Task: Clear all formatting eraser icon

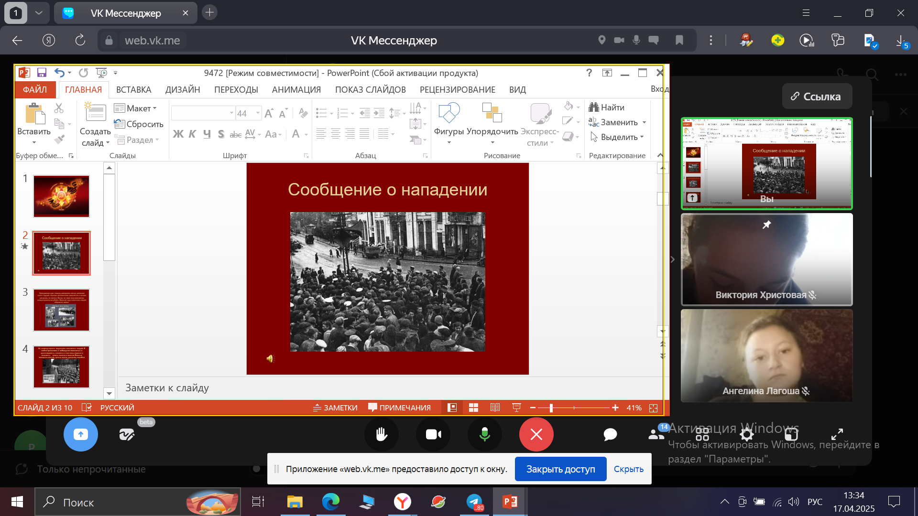Action: click(303, 113)
